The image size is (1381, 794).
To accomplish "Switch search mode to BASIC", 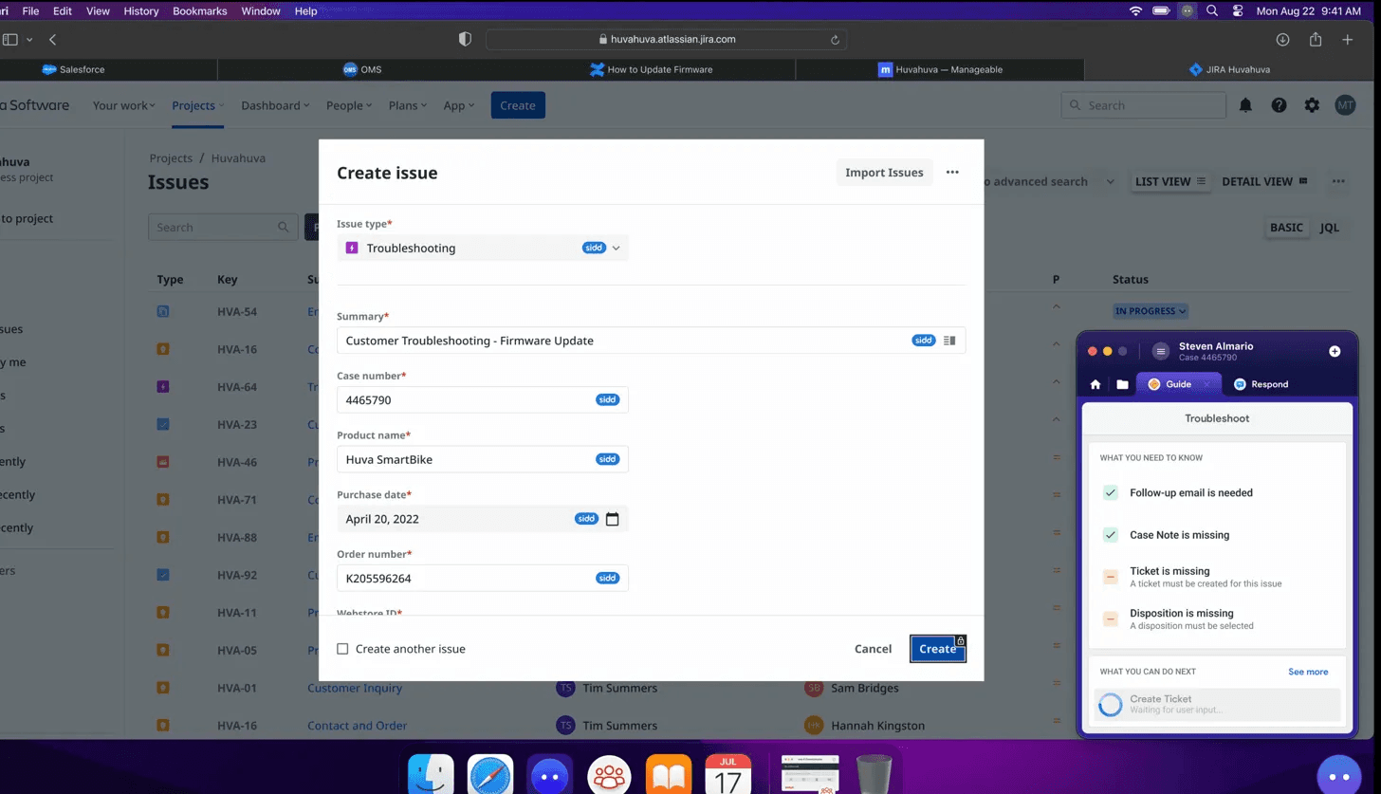I will pyautogui.click(x=1286, y=228).
